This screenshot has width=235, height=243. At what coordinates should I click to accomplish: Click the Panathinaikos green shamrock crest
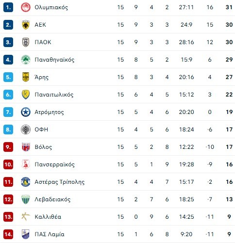26,60
